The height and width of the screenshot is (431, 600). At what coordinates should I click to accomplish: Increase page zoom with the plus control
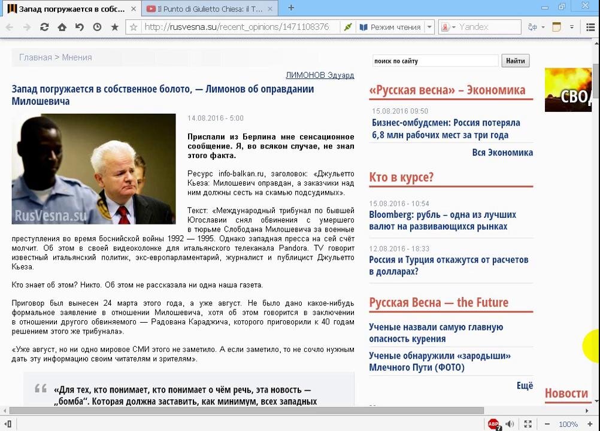pyautogui.click(x=589, y=424)
